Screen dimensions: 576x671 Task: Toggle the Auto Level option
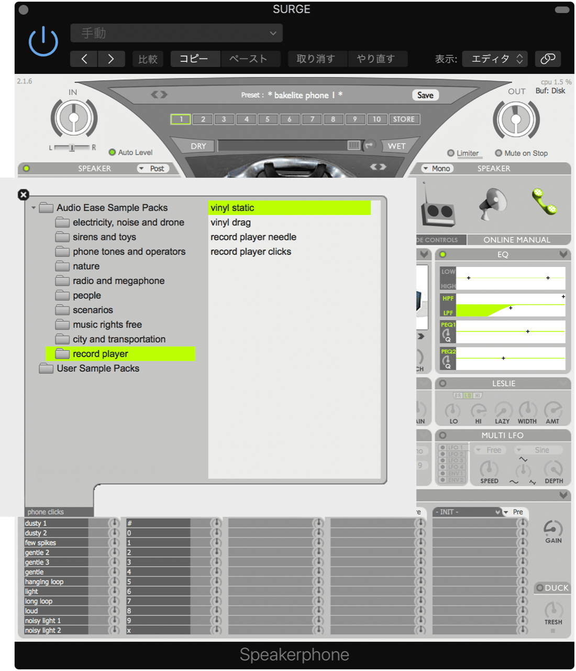pos(112,153)
